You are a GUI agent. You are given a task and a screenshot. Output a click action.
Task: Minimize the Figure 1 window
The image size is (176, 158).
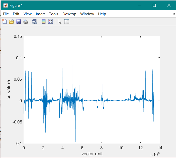point(140,5)
